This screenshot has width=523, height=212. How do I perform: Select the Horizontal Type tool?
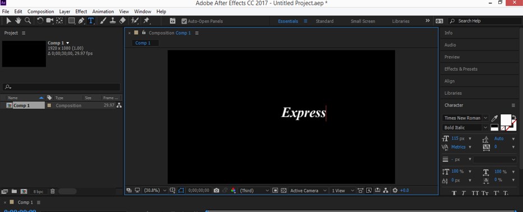(91, 21)
